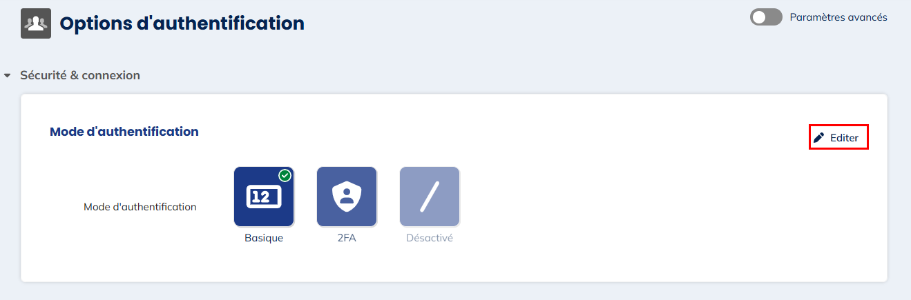Click the bold Mode d'authentification card heading

[124, 131]
